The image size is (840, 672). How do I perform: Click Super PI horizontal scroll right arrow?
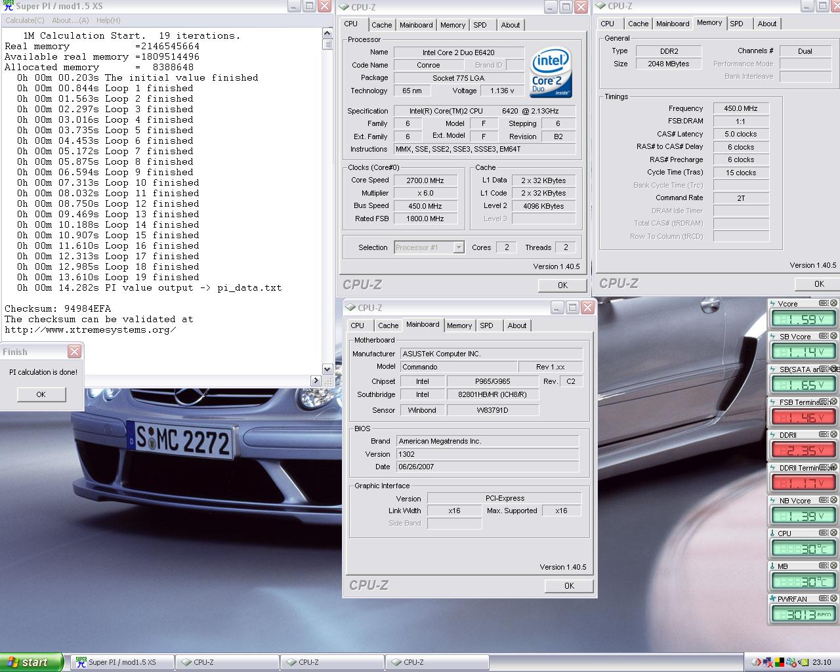pos(316,381)
